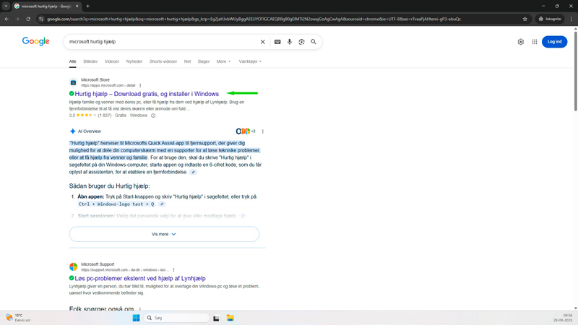Open the taskbar clock and date

coord(563,318)
